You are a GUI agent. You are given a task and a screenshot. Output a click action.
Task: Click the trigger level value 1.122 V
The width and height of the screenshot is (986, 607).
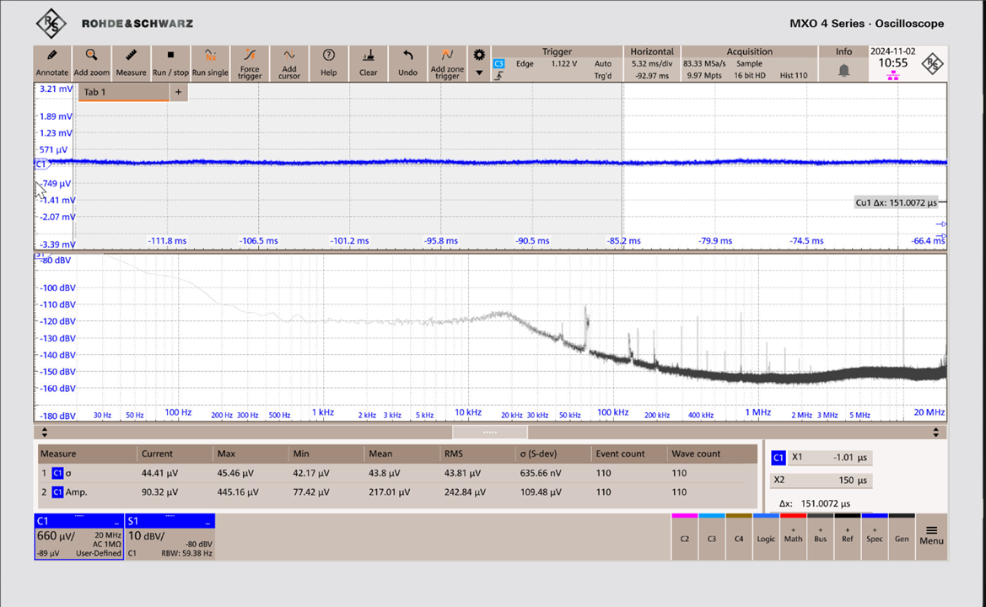[564, 63]
